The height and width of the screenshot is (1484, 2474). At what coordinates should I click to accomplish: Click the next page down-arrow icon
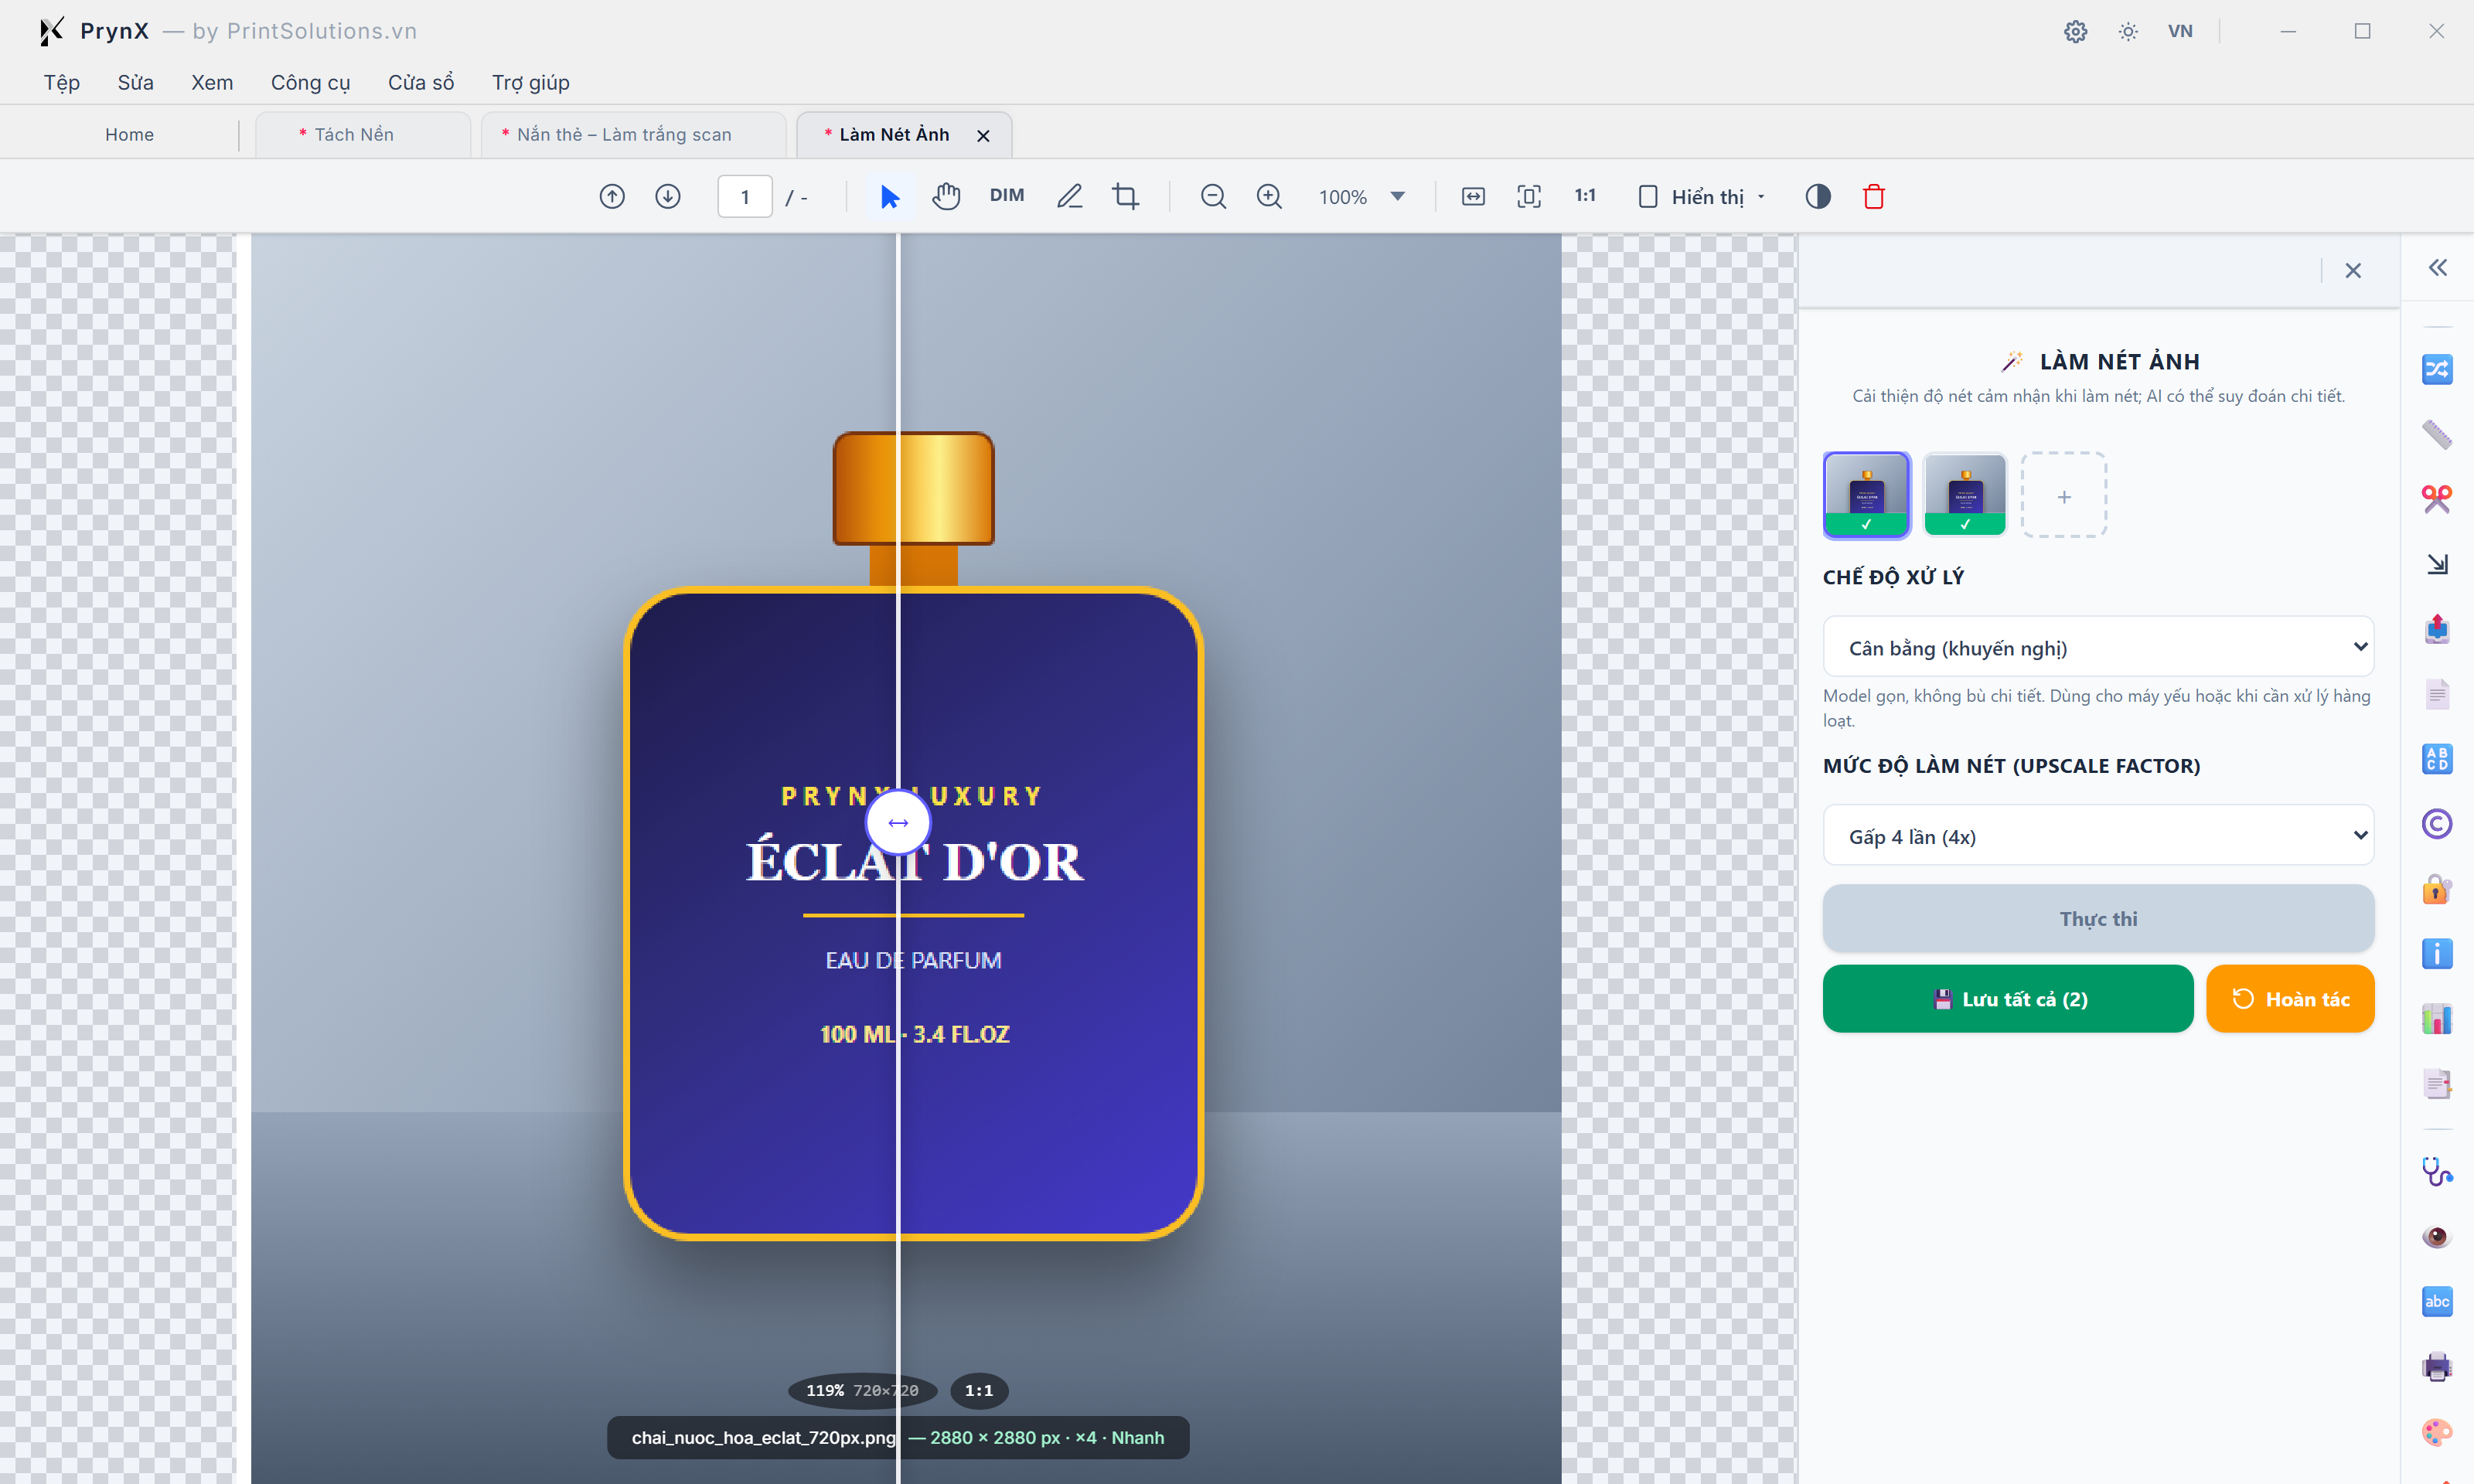(668, 197)
